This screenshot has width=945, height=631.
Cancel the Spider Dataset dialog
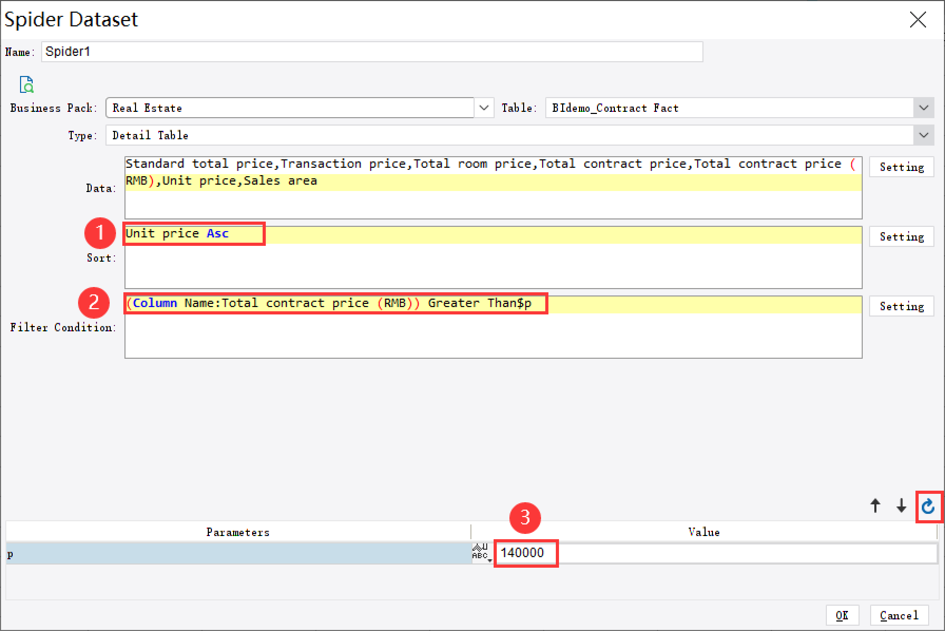899,615
